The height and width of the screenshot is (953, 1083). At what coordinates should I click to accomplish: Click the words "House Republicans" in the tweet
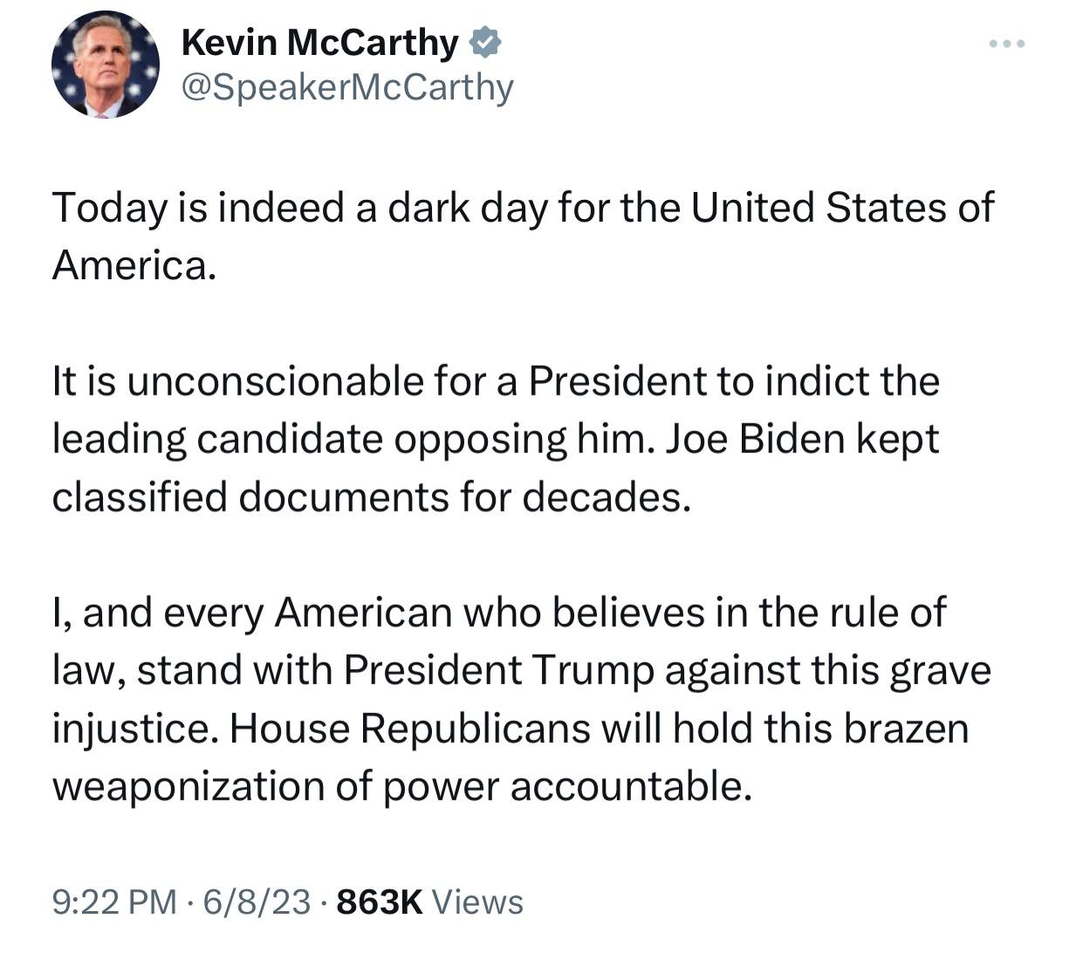pos(409,728)
